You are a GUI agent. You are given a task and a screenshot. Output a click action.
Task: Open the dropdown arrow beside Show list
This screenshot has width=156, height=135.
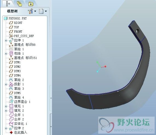pos(46,11)
